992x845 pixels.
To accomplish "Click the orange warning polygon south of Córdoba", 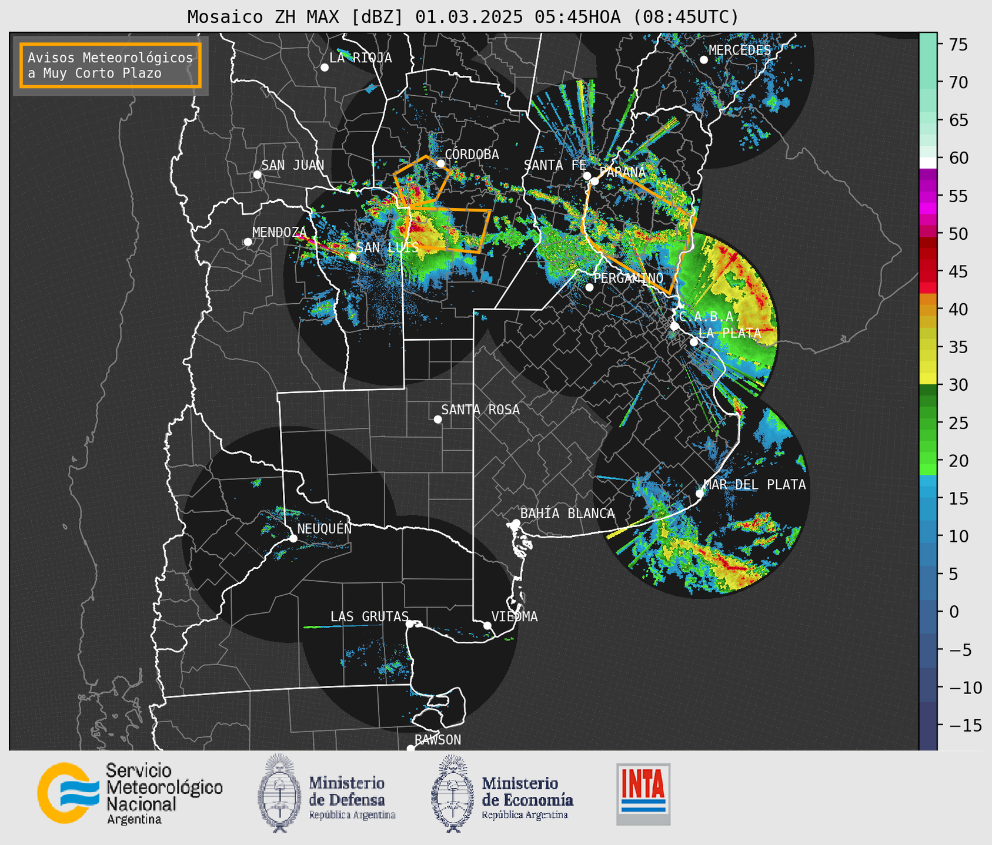I will point(422,182).
